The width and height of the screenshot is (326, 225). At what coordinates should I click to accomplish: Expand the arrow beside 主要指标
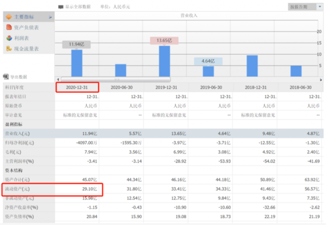click(x=50, y=17)
